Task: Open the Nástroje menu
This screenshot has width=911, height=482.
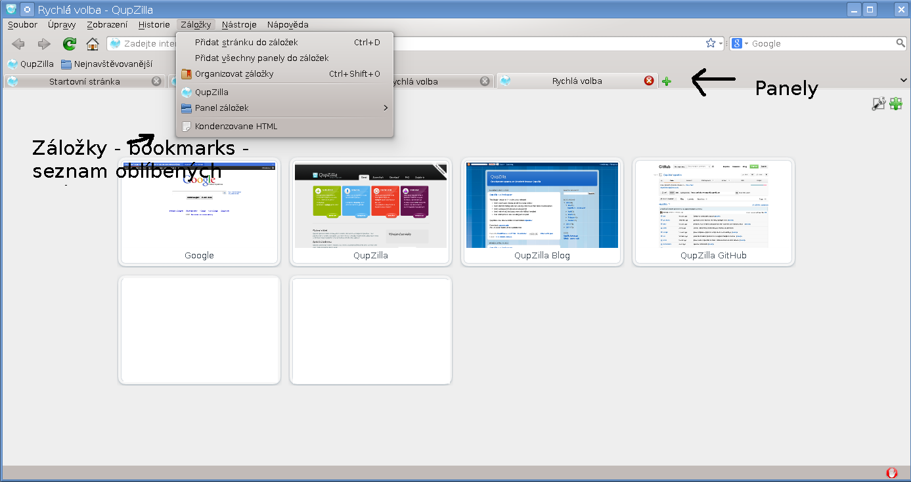Action: pos(239,25)
